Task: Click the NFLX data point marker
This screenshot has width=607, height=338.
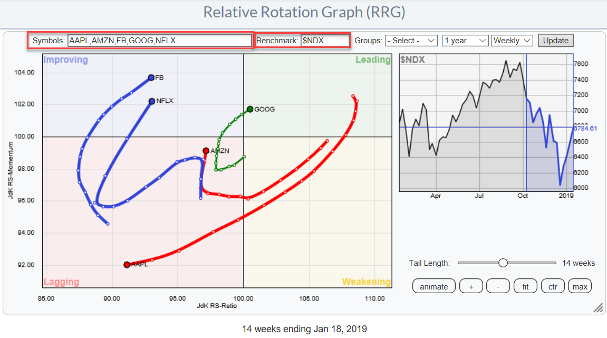Action: tap(152, 101)
